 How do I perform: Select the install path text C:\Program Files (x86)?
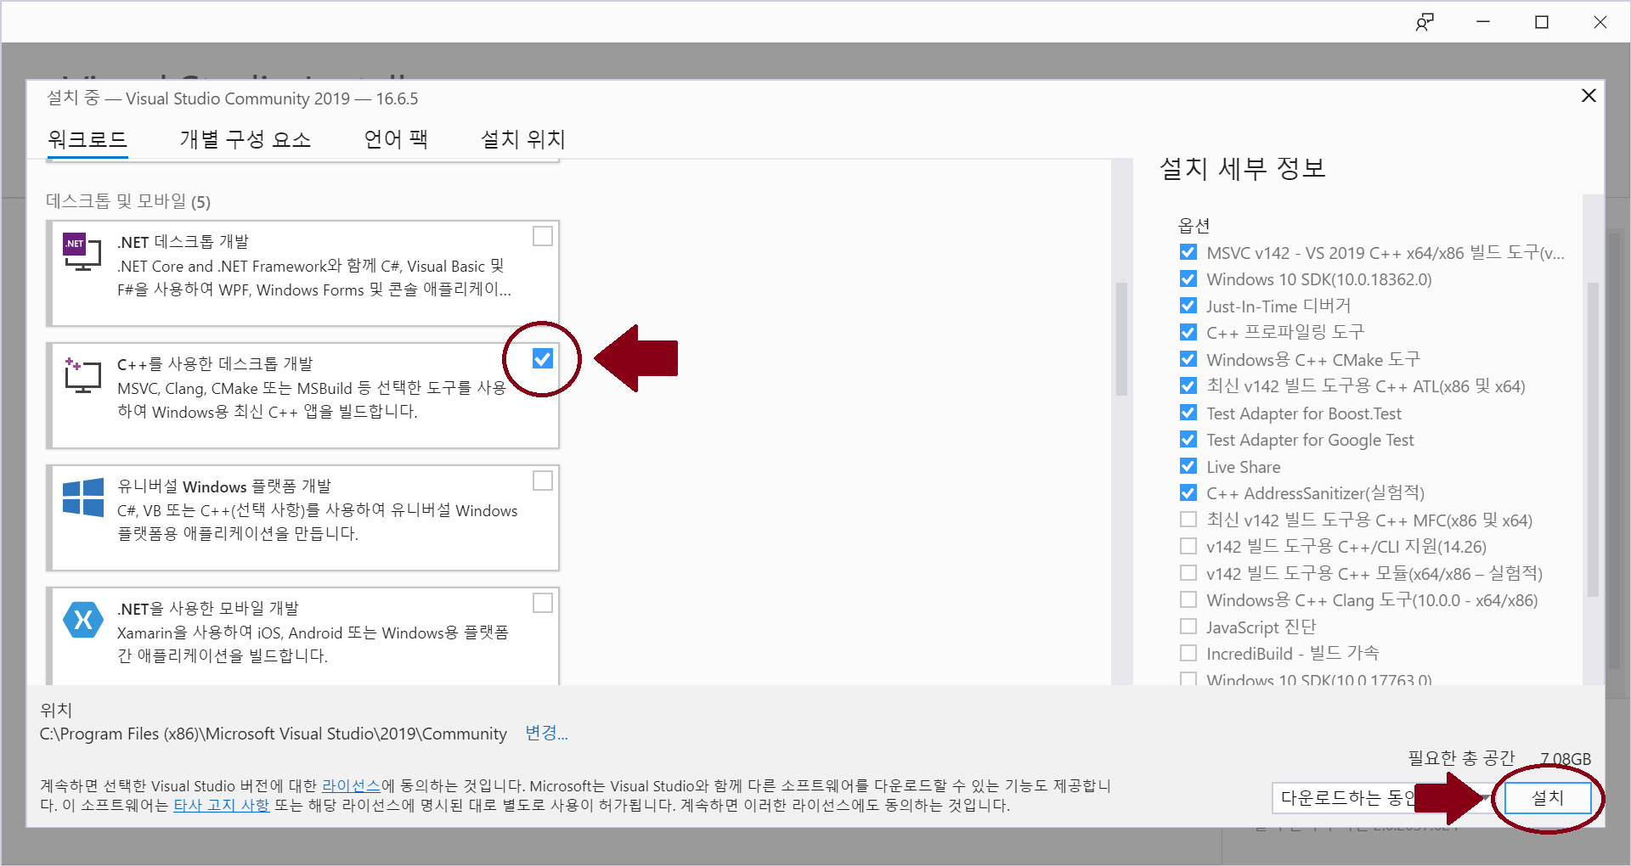coord(273,734)
